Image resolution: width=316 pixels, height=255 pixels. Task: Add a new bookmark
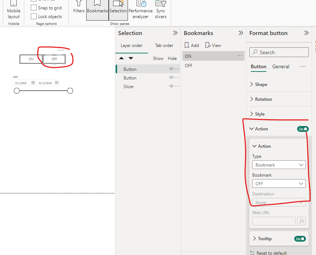tap(192, 46)
